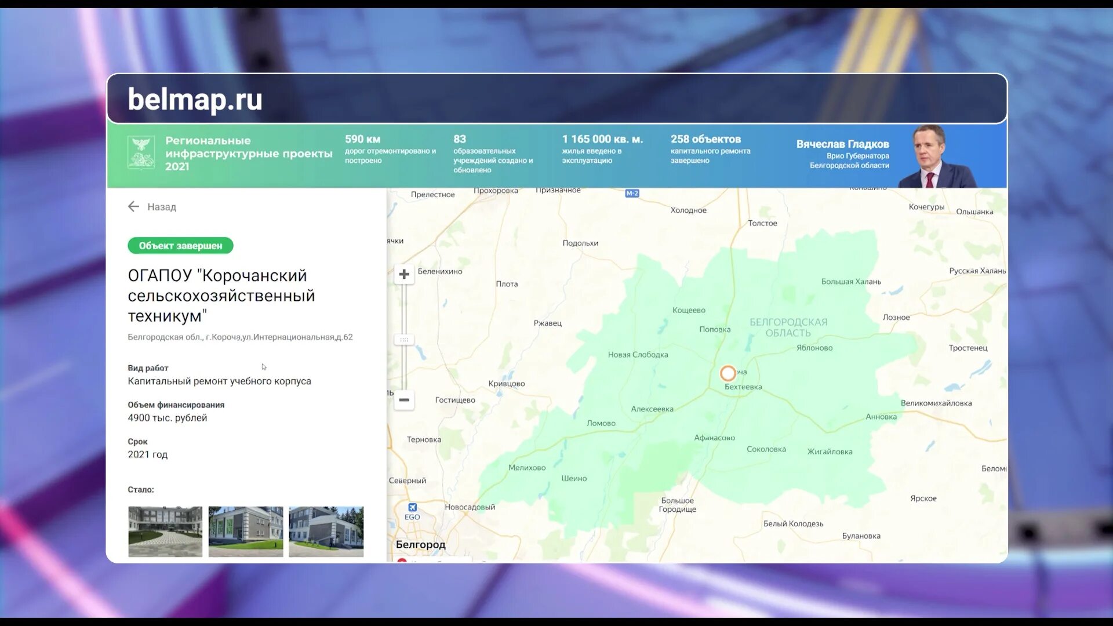Click the 'Беленихино' map label
The width and height of the screenshot is (1113, 626).
[x=440, y=271]
